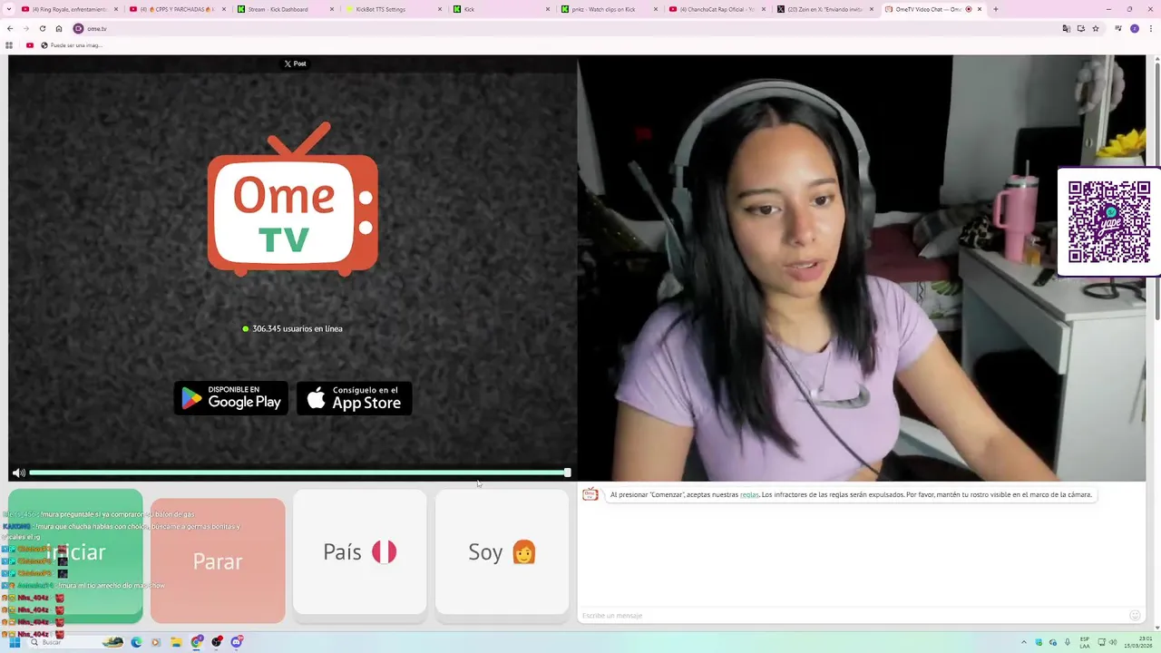Click the browser home icon
Viewport: 1161px width, 653px height.
pos(59,28)
